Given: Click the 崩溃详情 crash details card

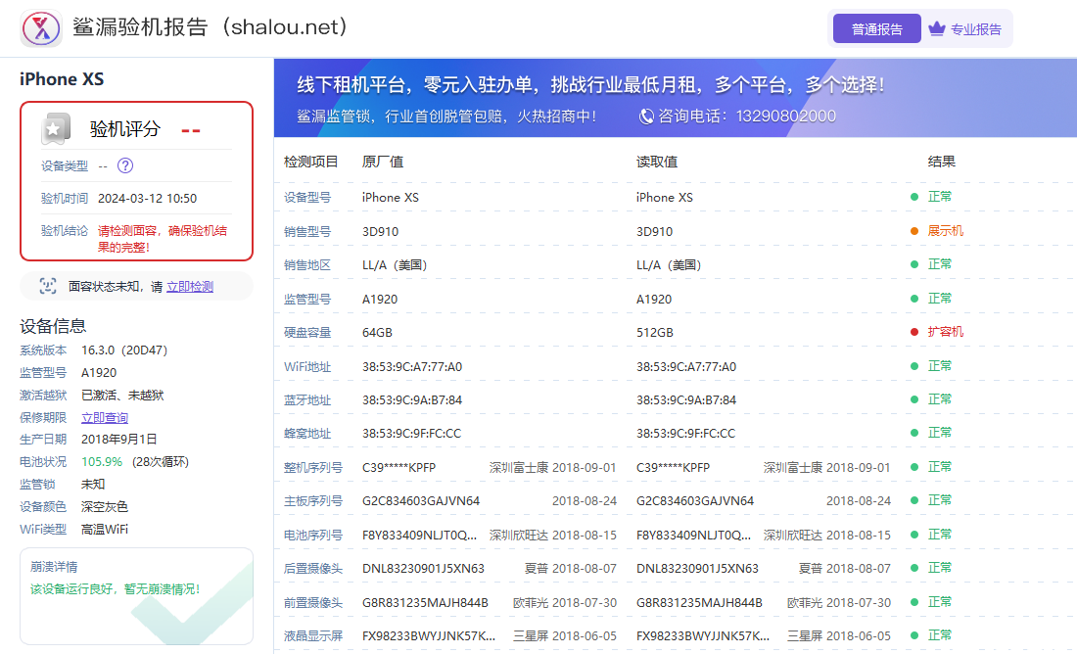Looking at the screenshot, I should tap(137, 595).
